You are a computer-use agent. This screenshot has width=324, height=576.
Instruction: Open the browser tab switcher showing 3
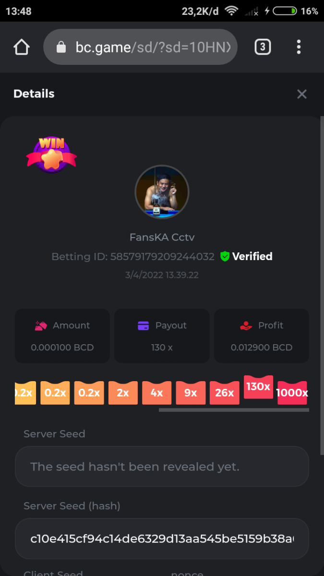click(x=262, y=47)
